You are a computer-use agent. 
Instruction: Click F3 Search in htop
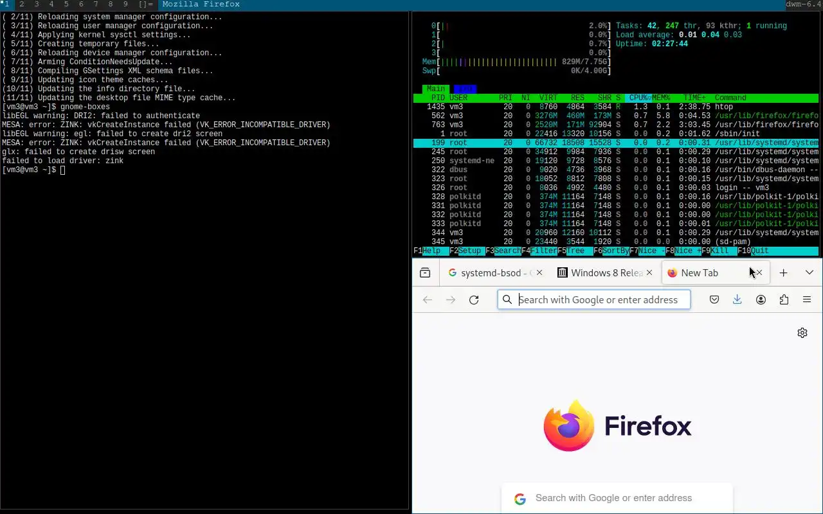503,251
